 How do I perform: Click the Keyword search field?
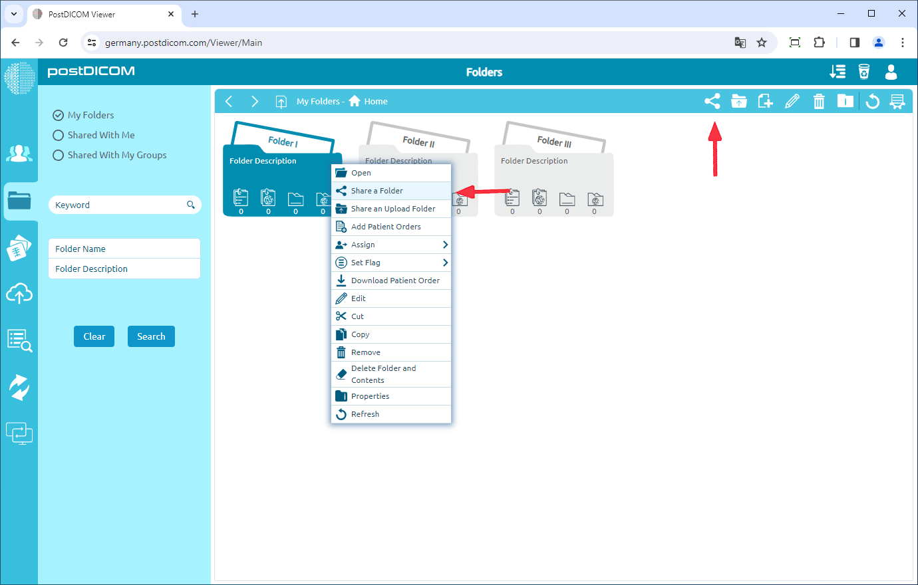[118, 205]
